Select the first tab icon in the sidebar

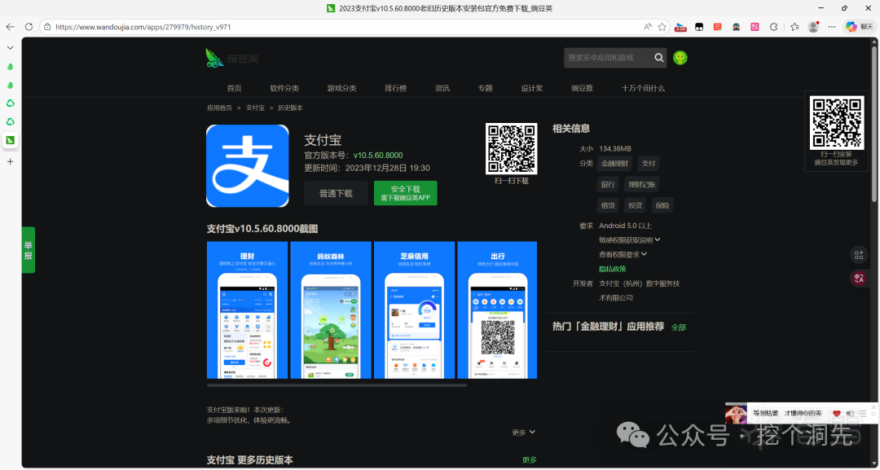coord(10,67)
